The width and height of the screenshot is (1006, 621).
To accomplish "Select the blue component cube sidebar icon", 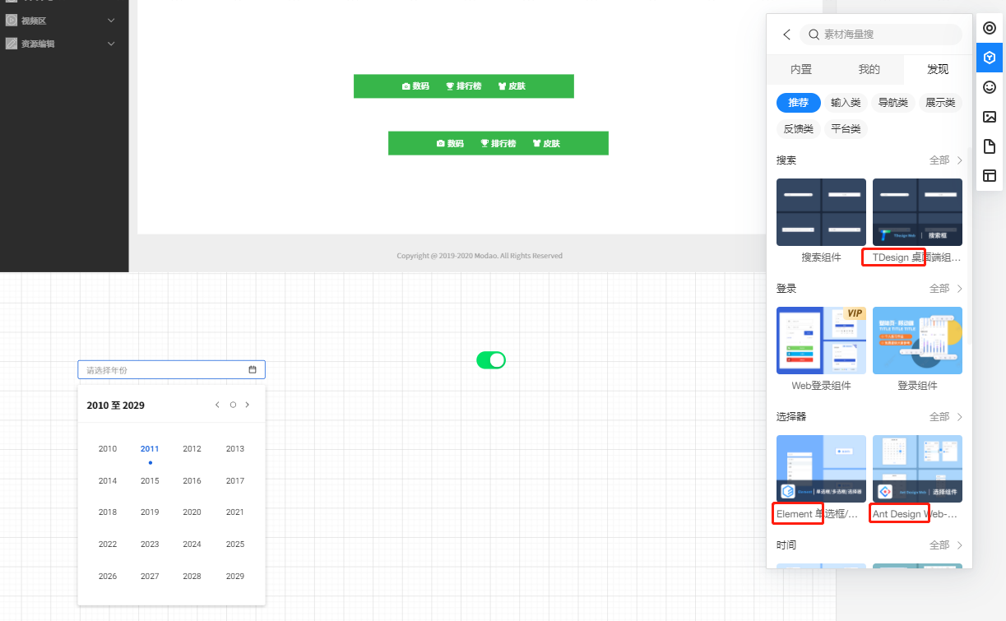I will (x=990, y=58).
